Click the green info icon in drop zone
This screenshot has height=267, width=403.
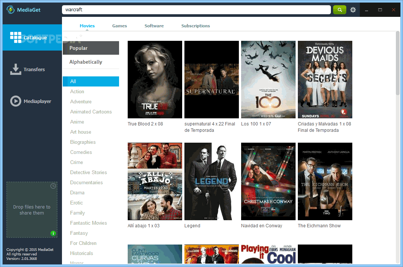pyautogui.click(x=53, y=233)
